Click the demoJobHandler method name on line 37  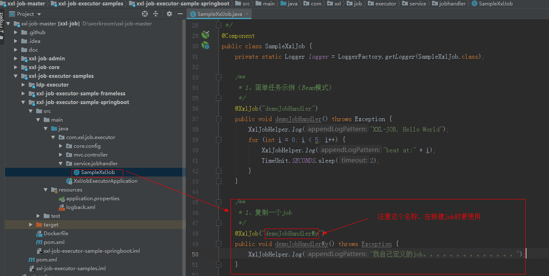[298, 119]
